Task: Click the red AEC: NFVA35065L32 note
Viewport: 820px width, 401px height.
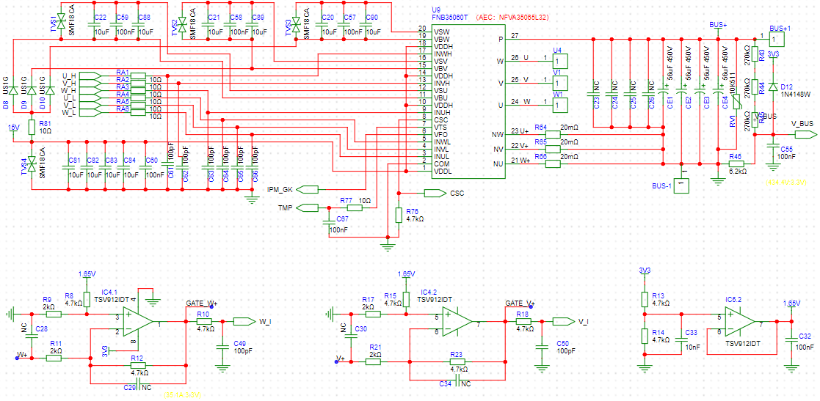Action: [x=512, y=18]
